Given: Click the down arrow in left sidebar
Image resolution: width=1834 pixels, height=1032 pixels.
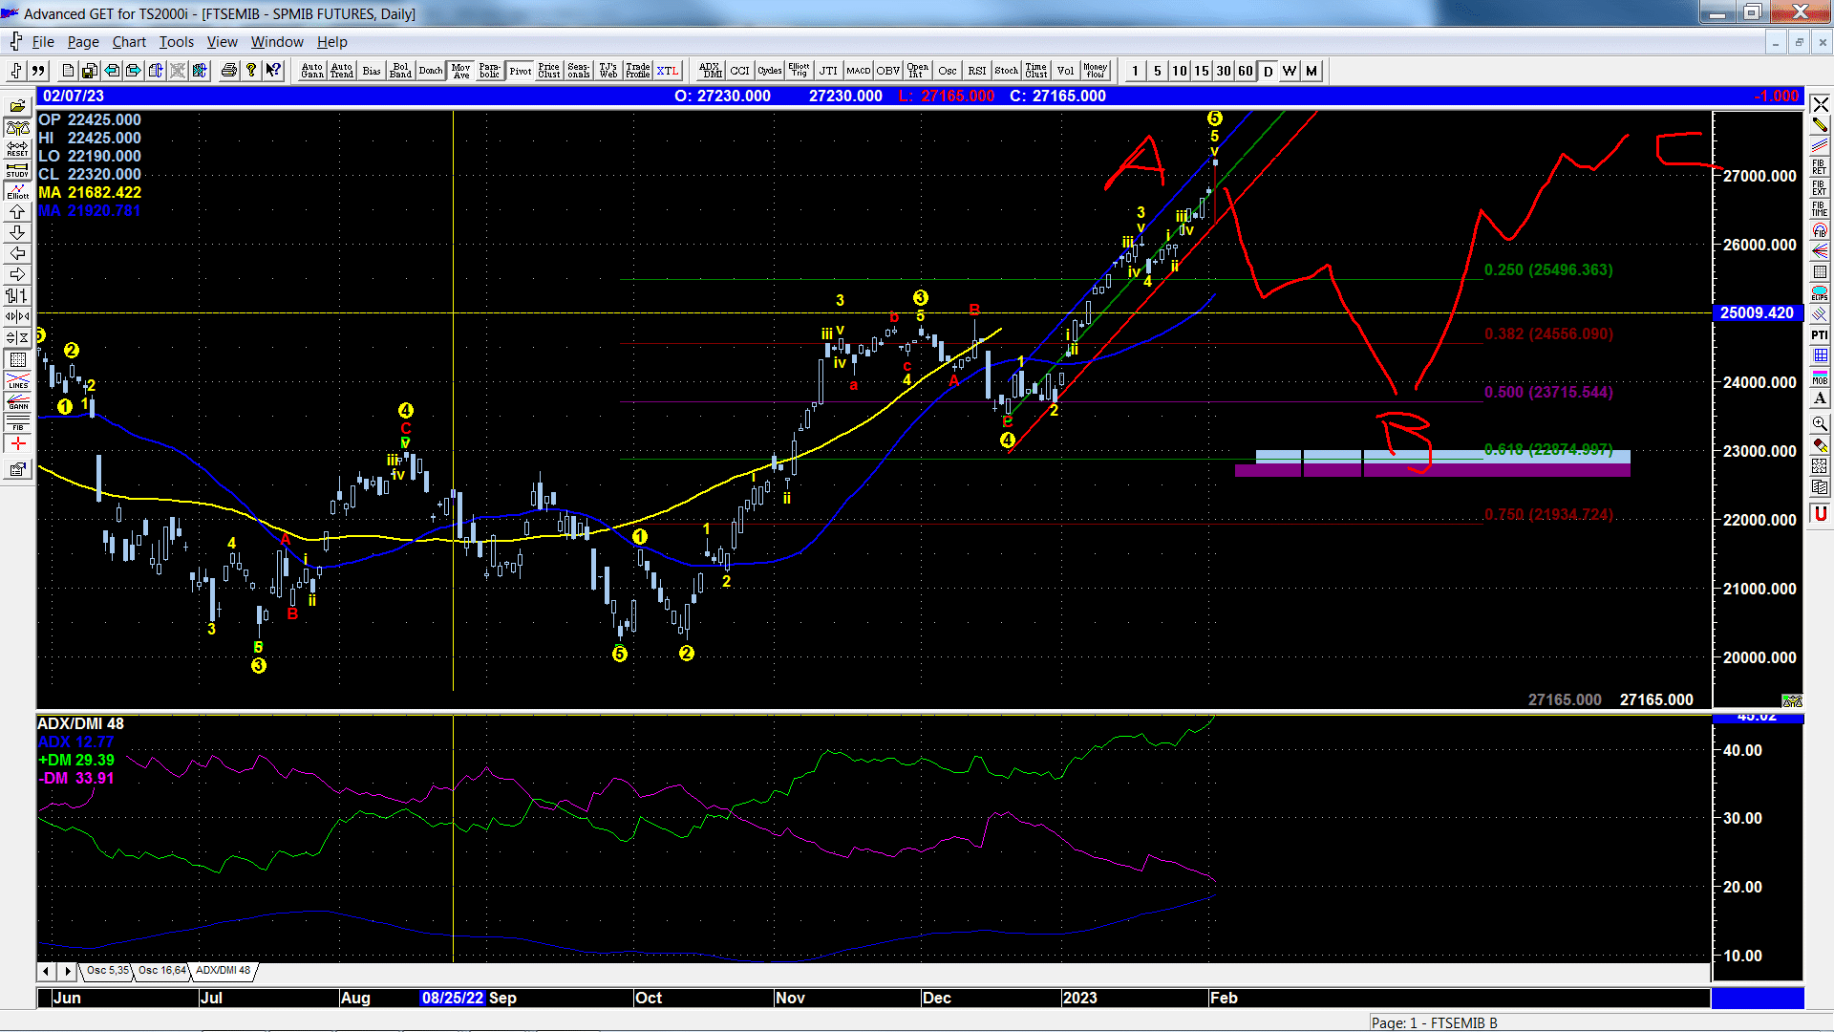Looking at the screenshot, I should pos(18,232).
